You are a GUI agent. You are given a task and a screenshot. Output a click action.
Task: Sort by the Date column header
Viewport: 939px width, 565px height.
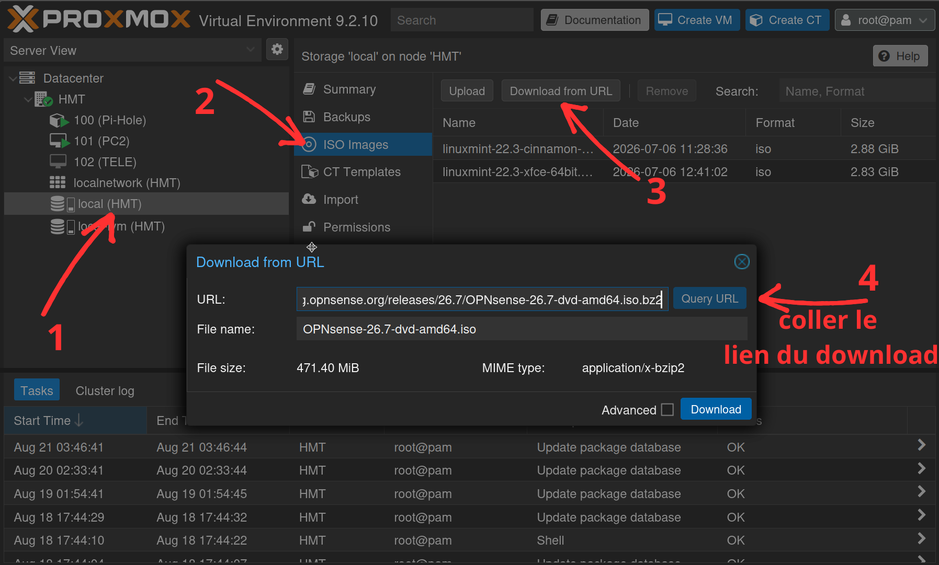pos(674,123)
